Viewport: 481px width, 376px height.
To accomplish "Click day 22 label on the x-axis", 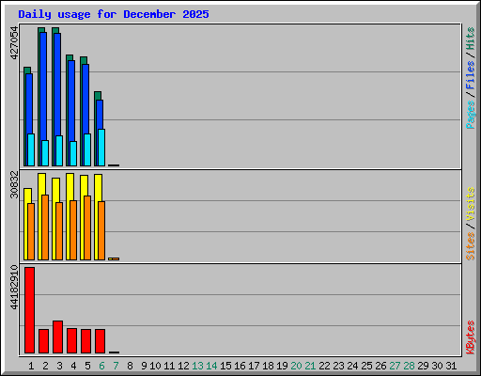I will point(324,366).
